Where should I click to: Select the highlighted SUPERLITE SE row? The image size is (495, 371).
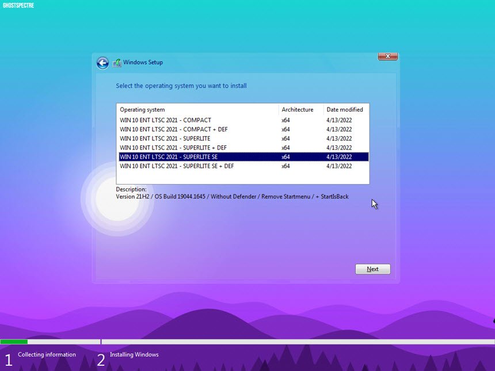click(x=243, y=157)
